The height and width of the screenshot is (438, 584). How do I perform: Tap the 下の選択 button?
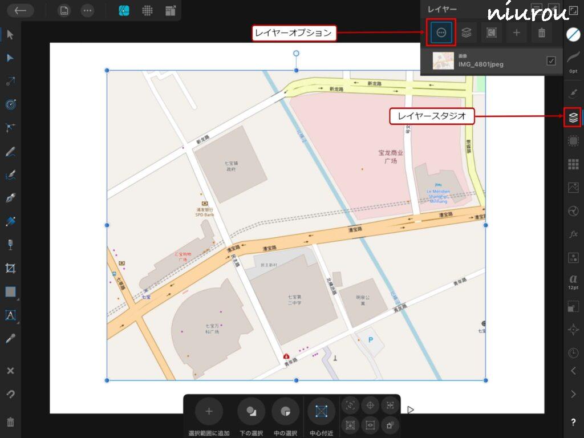[251, 411]
